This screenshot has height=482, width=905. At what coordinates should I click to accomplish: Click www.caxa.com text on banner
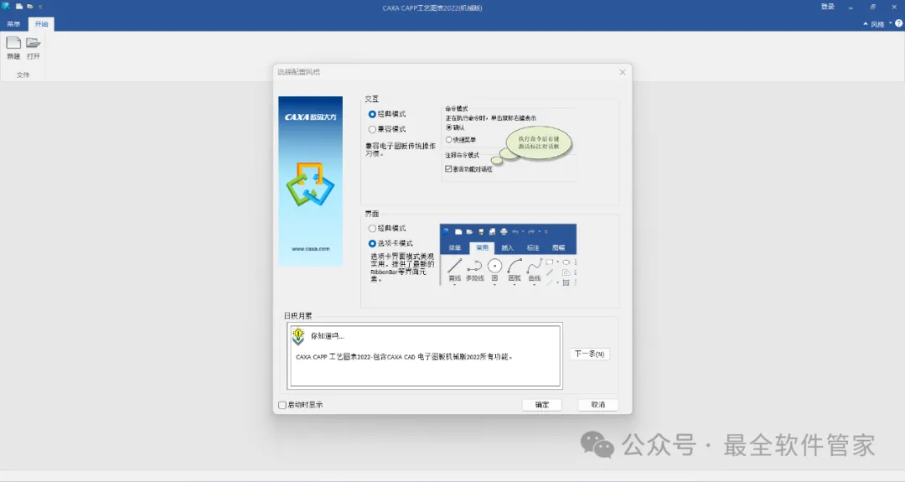(x=311, y=249)
